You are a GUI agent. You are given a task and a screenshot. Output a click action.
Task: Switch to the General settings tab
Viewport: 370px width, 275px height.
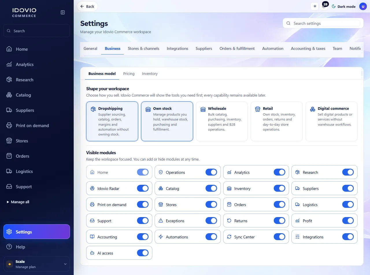(90, 48)
